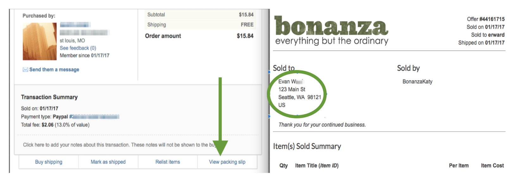Image resolution: width=528 pixels, height=183 pixels.
Task: Click the envelope icon beside Send them a message
Action: [25, 69]
